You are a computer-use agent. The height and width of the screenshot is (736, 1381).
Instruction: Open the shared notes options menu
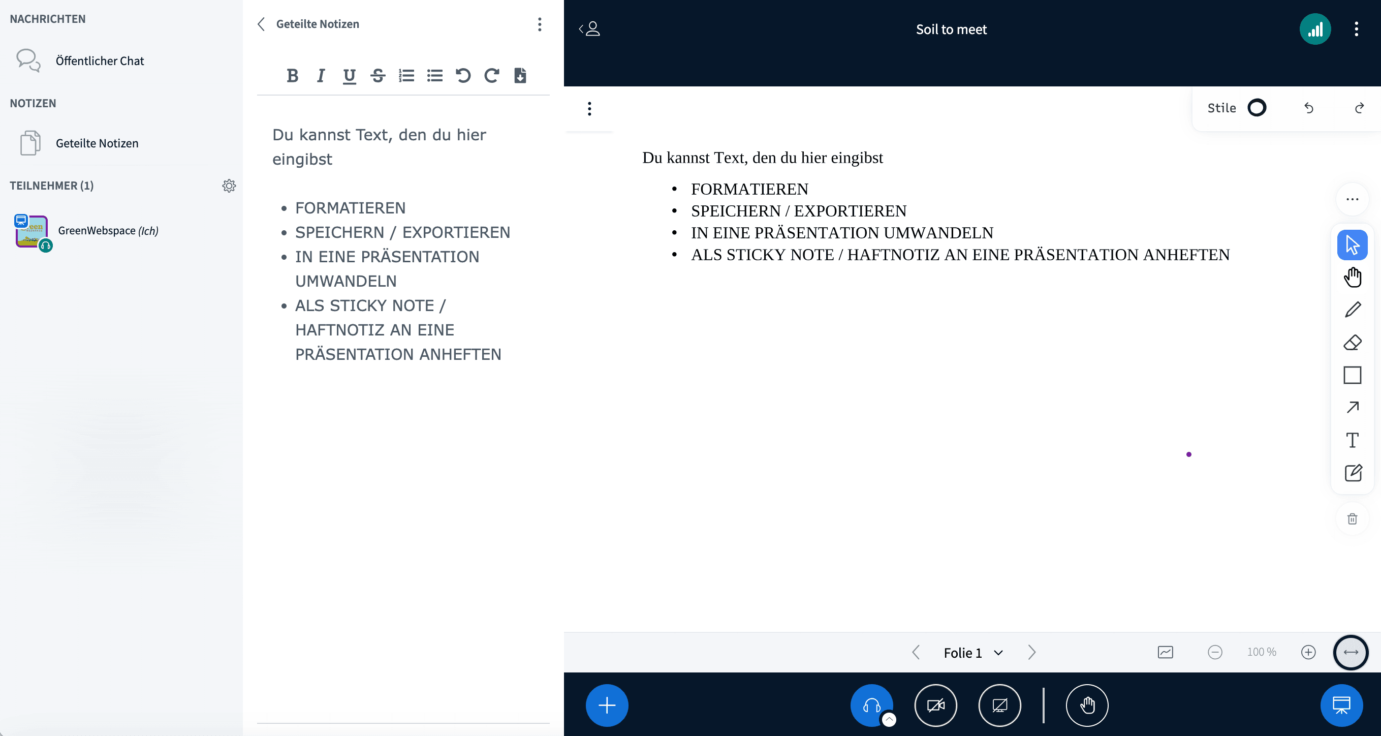pyautogui.click(x=539, y=24)
